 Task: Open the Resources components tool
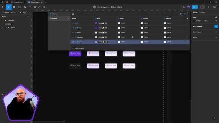click(x=35, y=7)
